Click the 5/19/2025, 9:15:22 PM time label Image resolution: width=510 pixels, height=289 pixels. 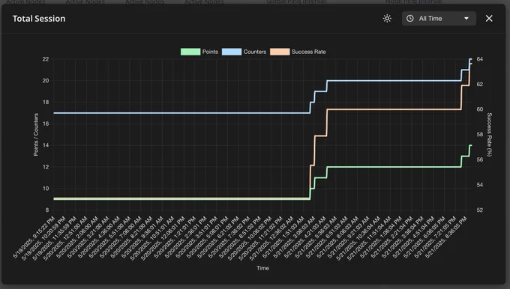click(34, 237)
